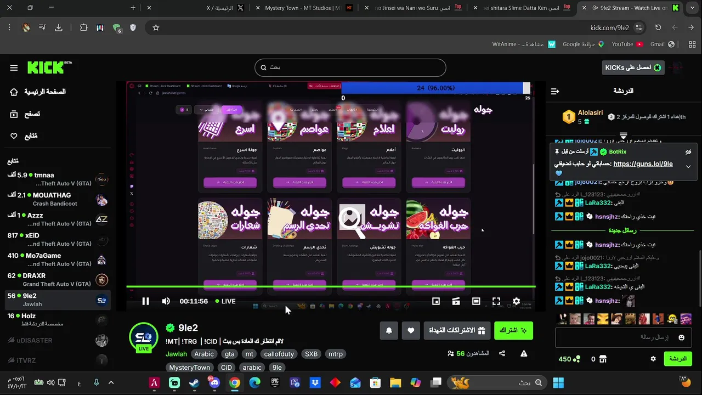Viewport: 702px width, 395px height.
Task: Click the callofduty tag
Action: click(279, 354)
